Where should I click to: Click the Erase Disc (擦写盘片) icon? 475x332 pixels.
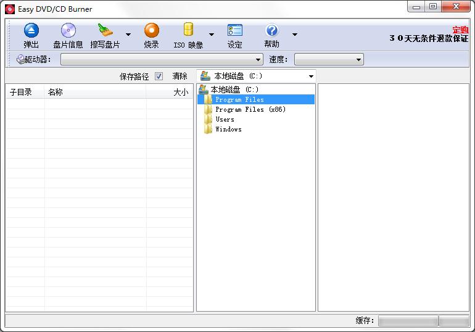coord(105,30)
